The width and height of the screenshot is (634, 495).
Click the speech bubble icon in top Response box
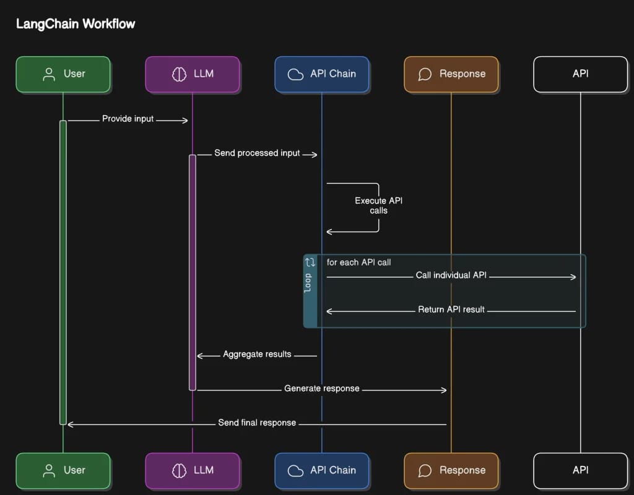coord(425,74)
